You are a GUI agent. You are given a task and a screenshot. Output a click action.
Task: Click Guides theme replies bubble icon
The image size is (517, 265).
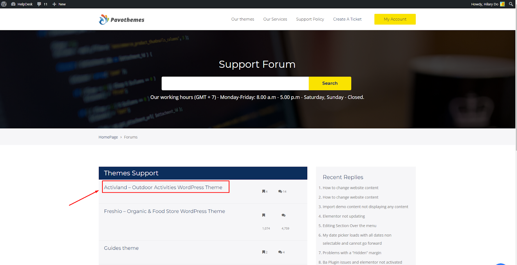click(x=280, y=252)
